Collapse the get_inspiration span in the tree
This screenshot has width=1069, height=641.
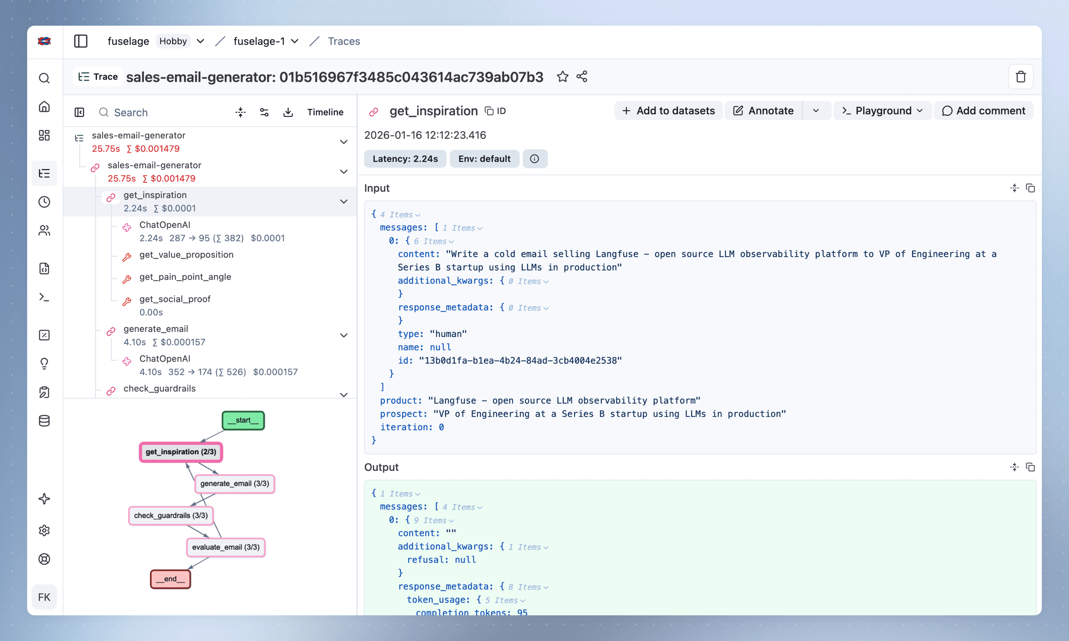tap(343, 201)
